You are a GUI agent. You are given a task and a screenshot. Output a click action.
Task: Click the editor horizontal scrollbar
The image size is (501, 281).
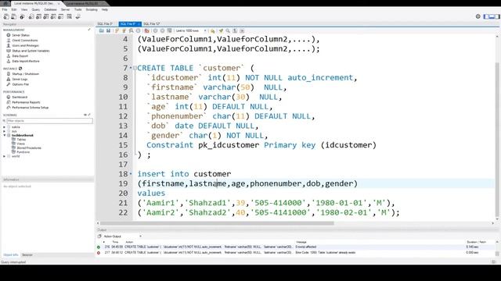click(218, 223)
